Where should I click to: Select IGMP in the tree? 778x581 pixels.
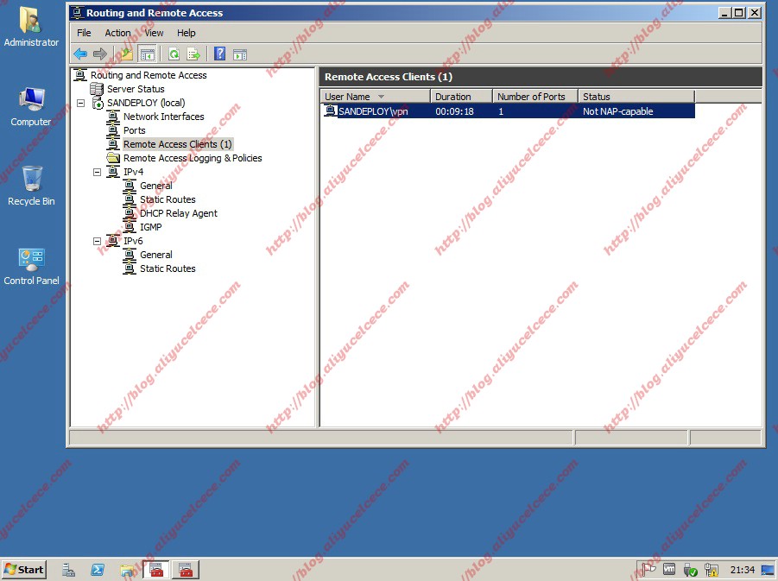(151, 227)
